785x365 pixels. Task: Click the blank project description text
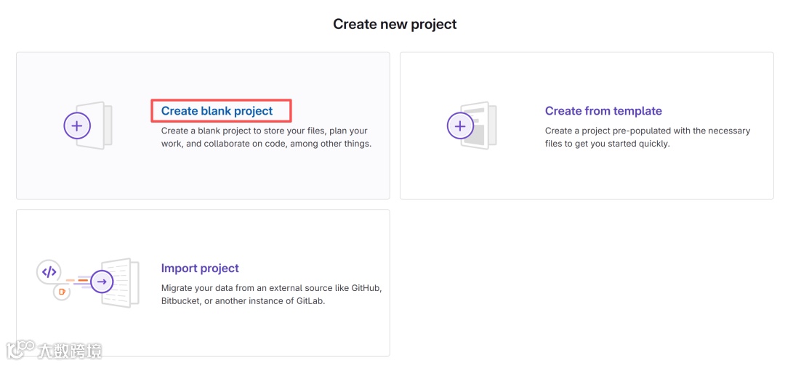(x=265, y=137)
